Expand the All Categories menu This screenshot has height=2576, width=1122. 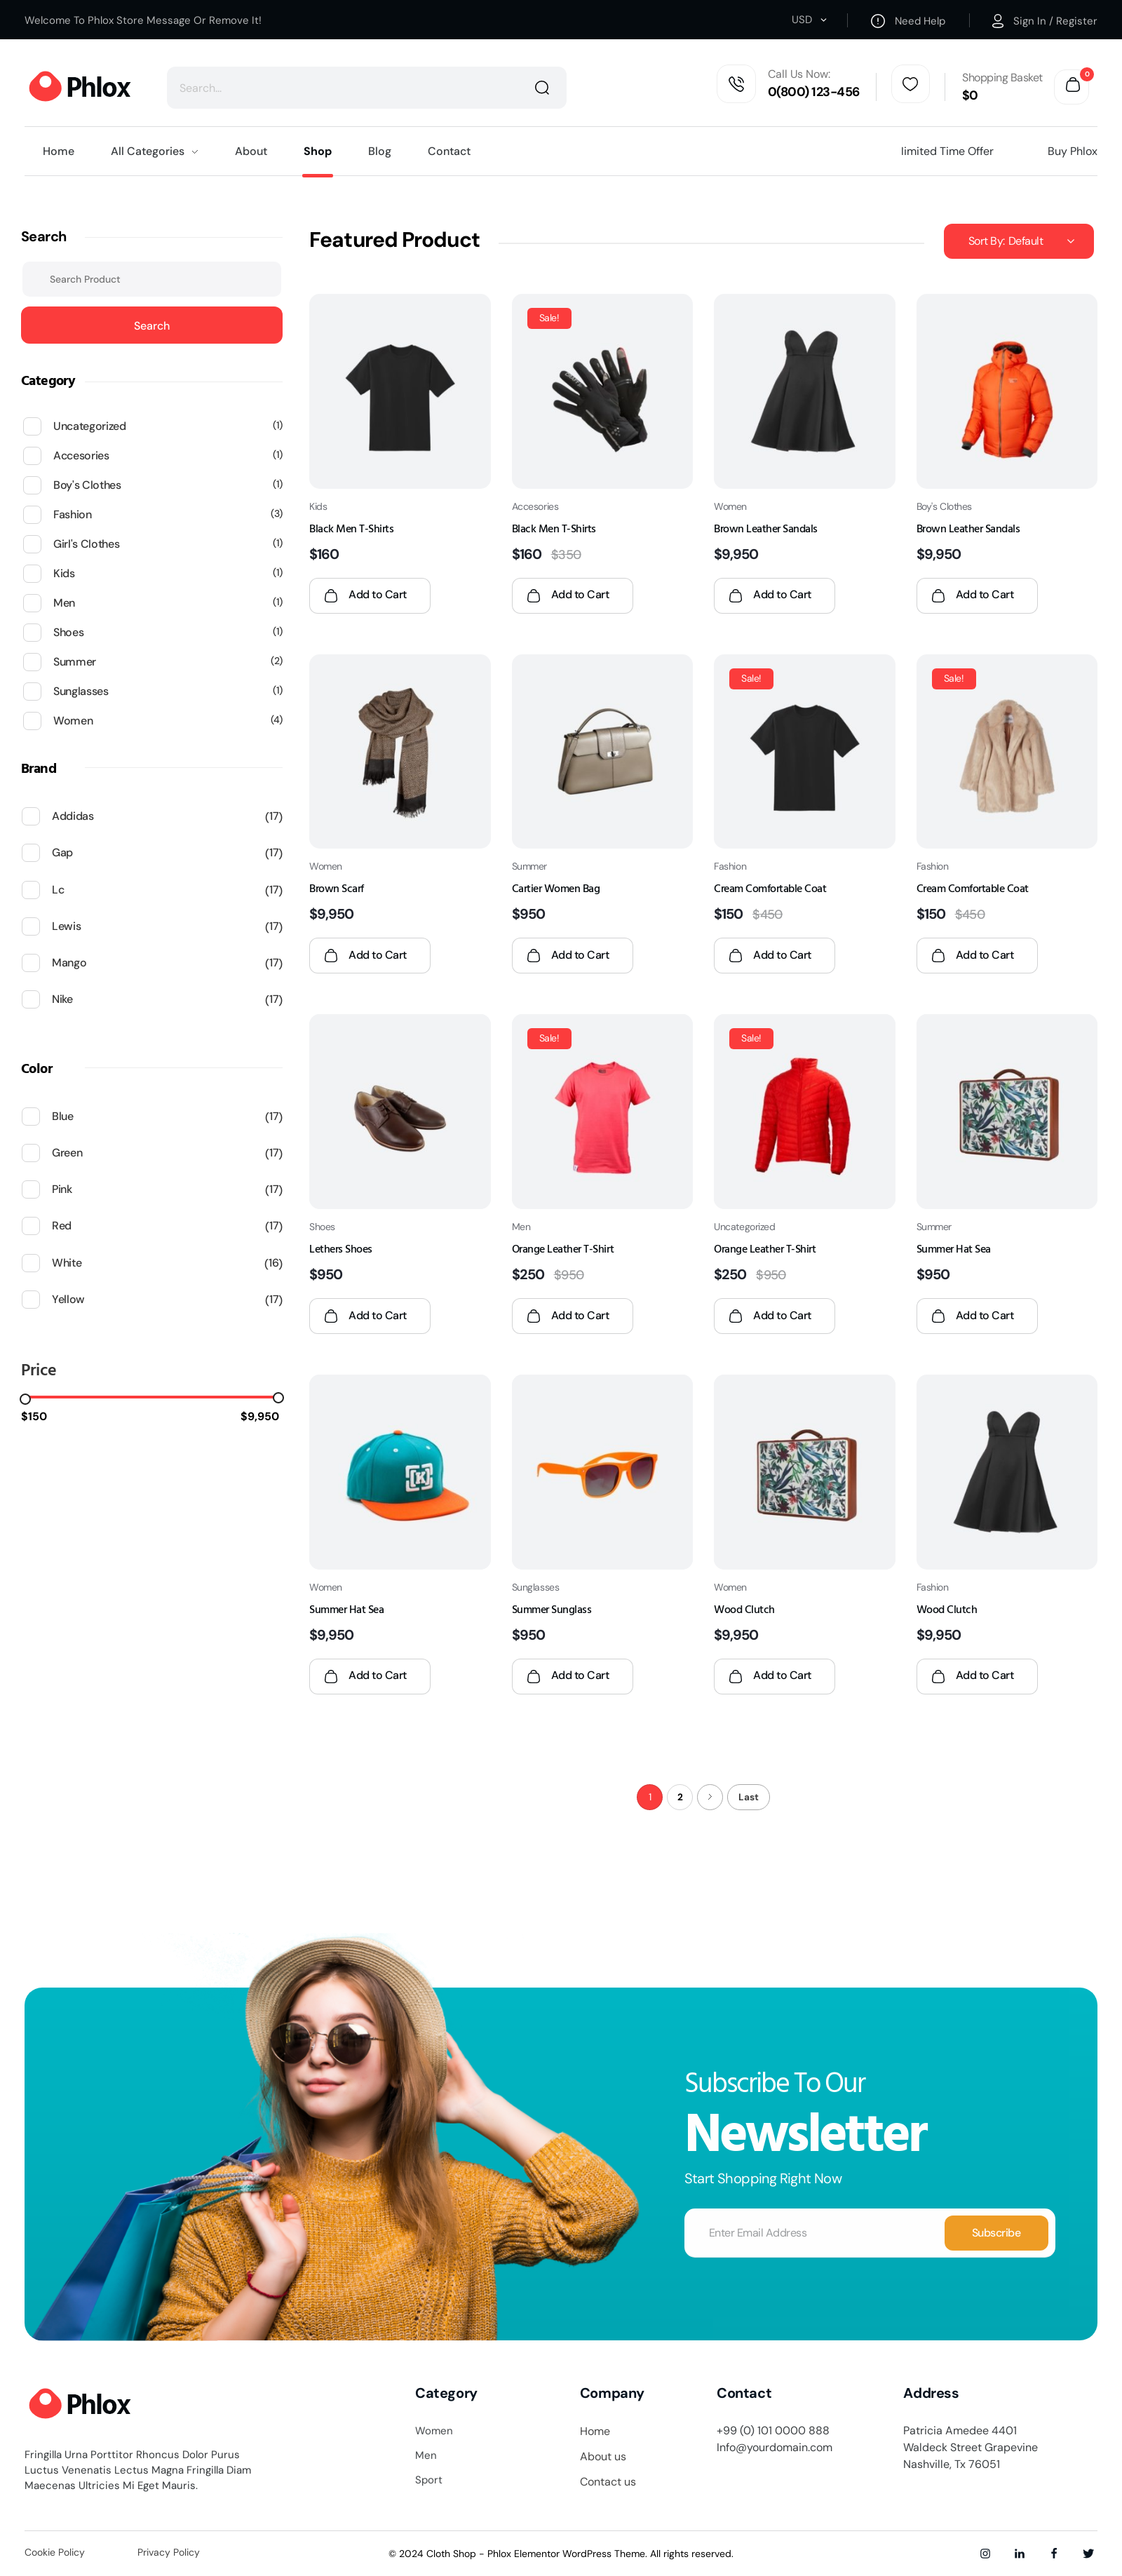(154, 151)
